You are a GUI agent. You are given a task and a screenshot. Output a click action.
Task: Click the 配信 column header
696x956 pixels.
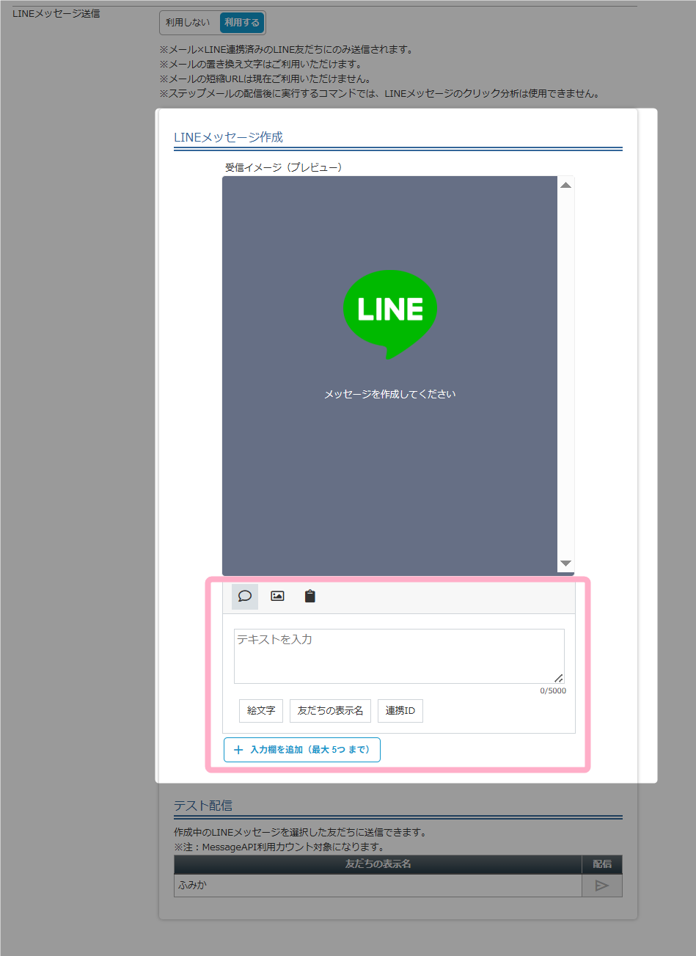(x=602, y=864)
